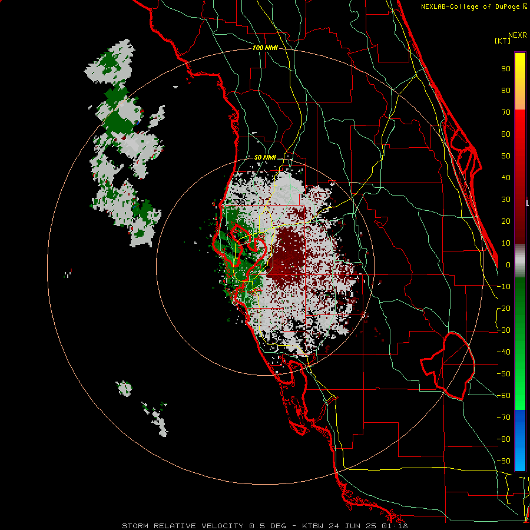The image size is (530, 530).
Task: Click the -60 knot scale label
Action: tap(503, 396)
